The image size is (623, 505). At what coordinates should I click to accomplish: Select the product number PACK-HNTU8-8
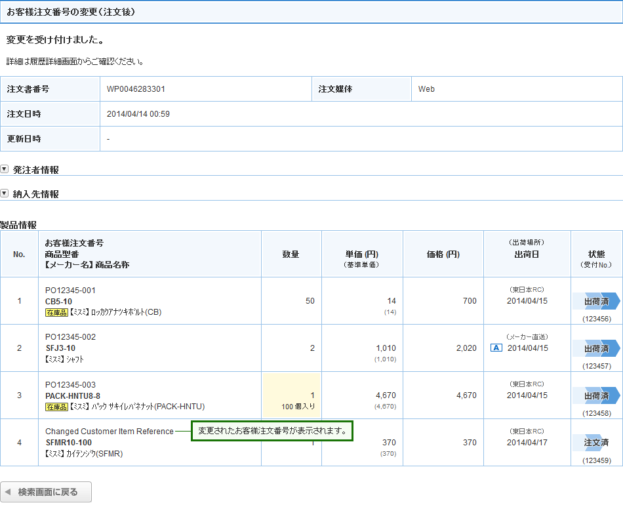73,395
